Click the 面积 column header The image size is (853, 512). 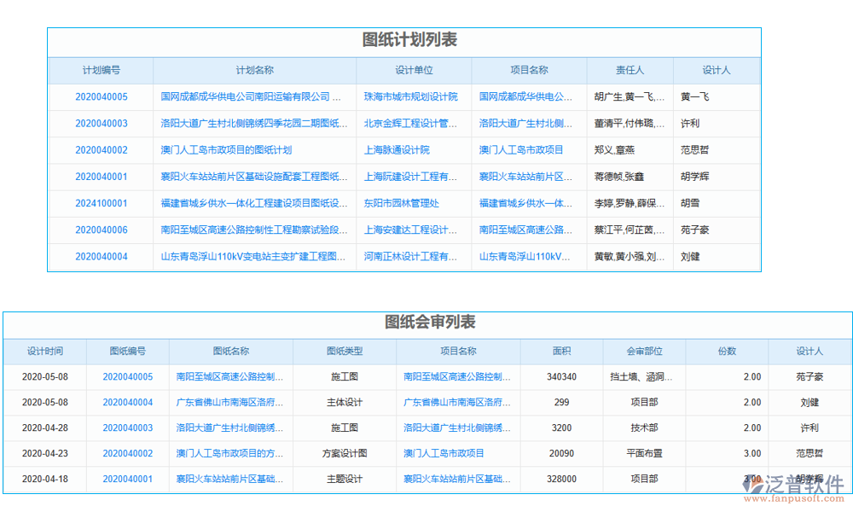[x=560, y=351]
